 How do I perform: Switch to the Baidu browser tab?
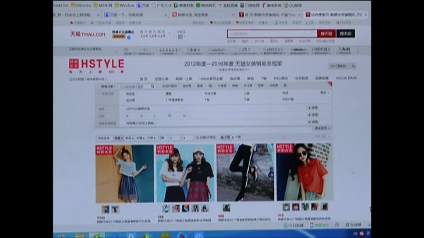click(x=124, y=15)
